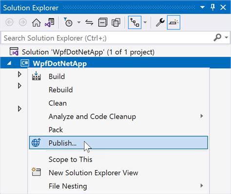
Task: Choose Publish... from the context menu
Action: pyautogui.click(x=118, y=142)
